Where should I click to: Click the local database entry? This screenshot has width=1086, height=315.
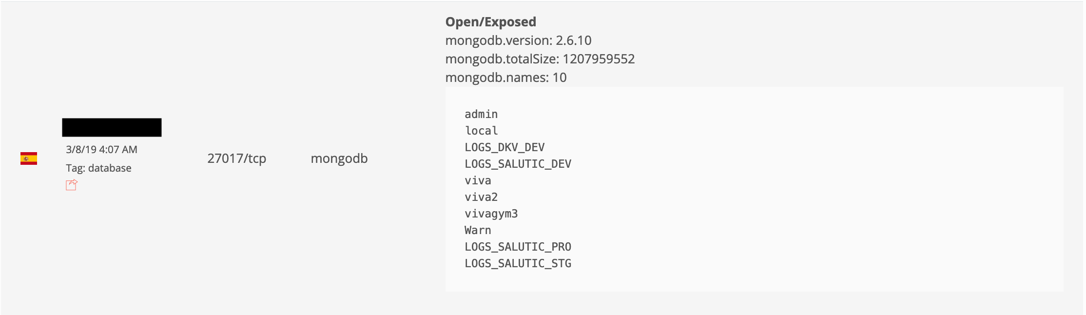481,131
